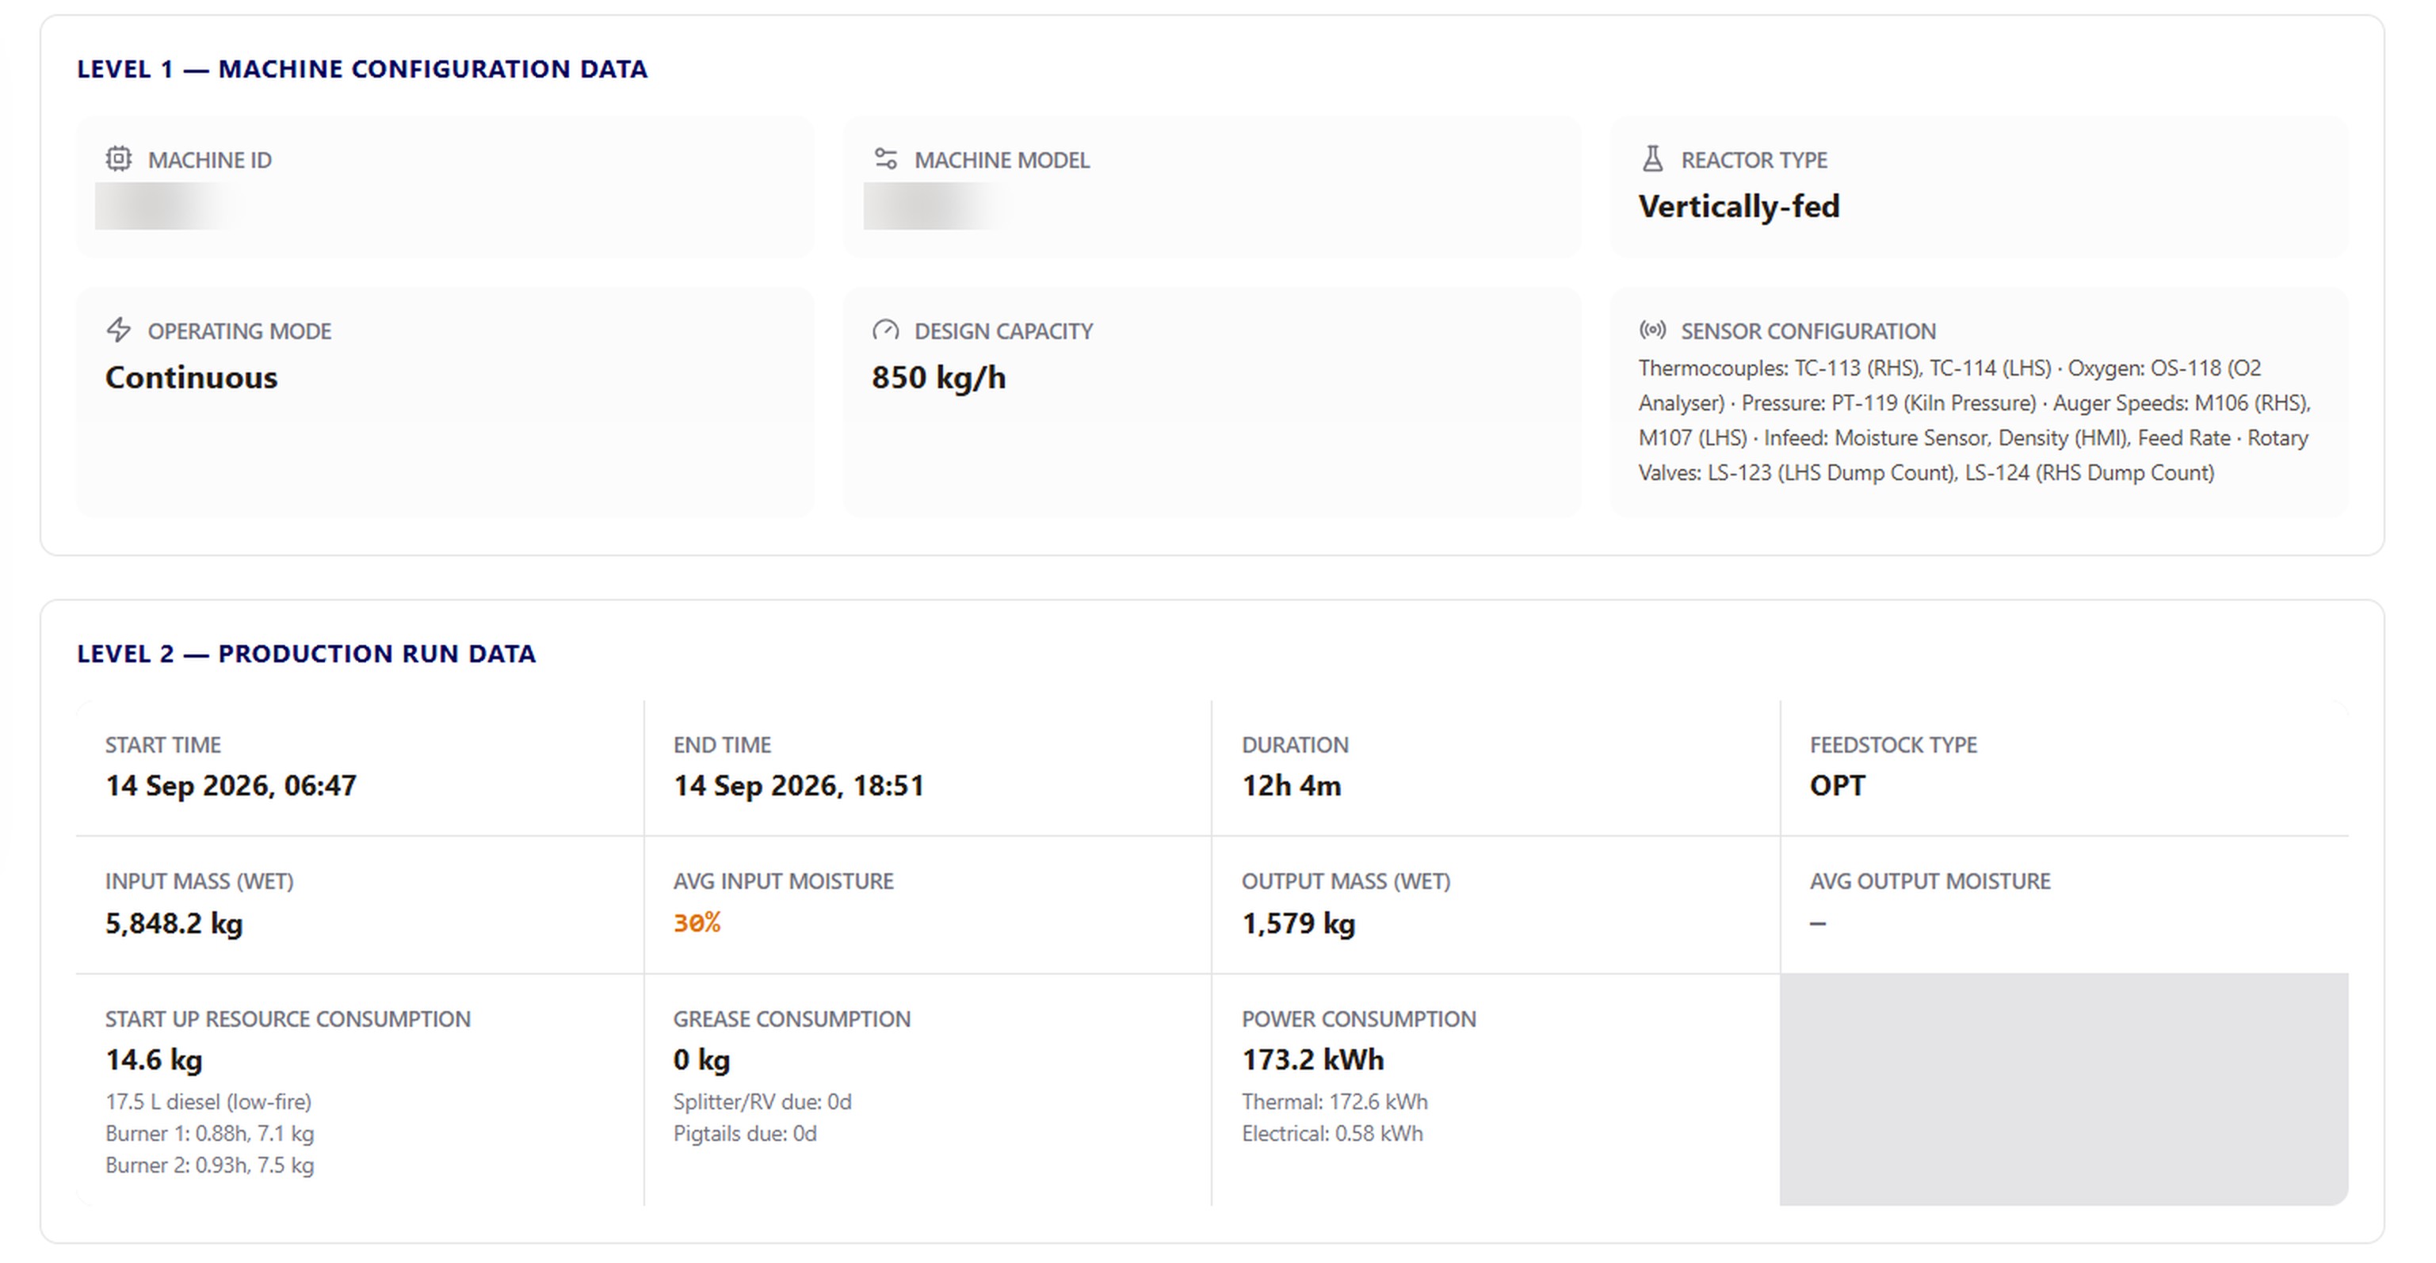Click the orange 30% input moisture value
The width and height of the screenshot is (2436, 1263).
pyautogui.click(x=697, y=922)
